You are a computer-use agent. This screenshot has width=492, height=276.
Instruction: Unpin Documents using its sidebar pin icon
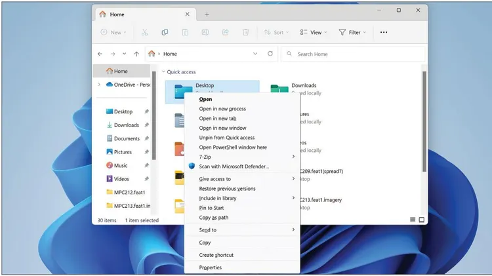tap(146, 138)
